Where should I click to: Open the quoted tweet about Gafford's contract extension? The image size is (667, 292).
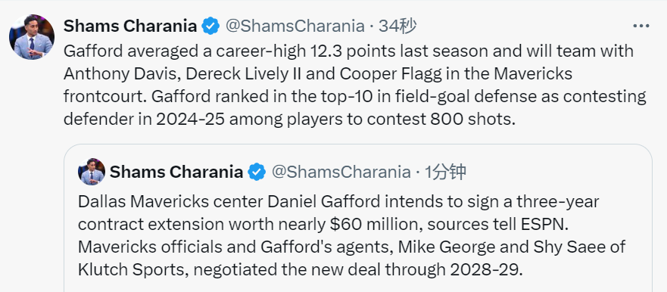[x=358, y=218]
